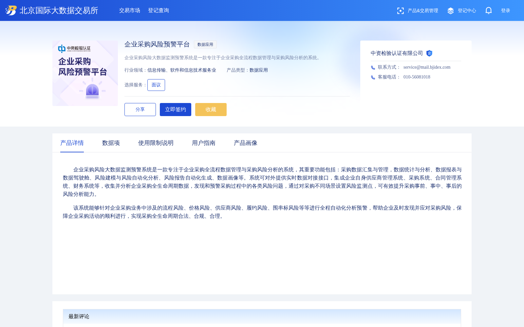Open the 产品&交易管理 link text
The width and height of the screenshot is (524, 327).
[x=423, y=11]
